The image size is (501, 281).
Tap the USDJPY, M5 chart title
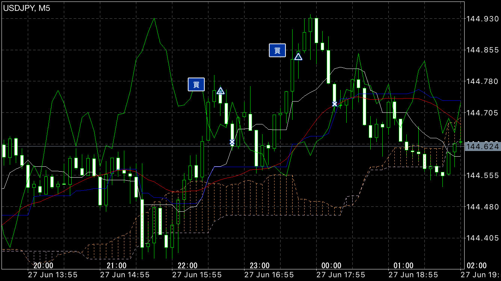pos(27,8)
